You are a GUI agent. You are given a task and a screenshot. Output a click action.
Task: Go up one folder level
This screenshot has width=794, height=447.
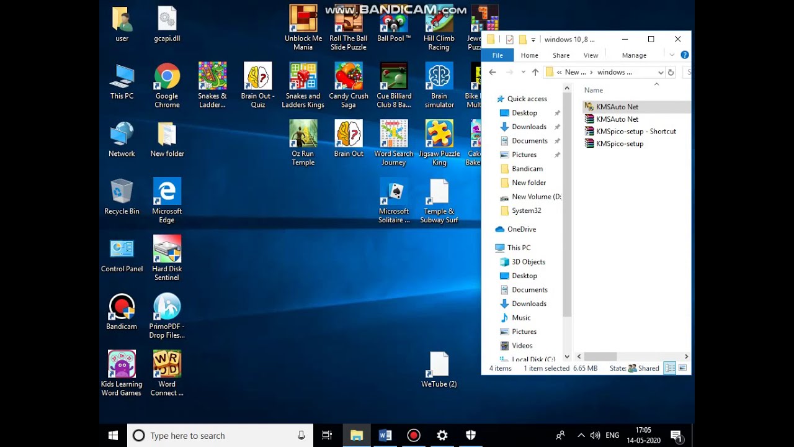pyautogui.click(x=535, y=72)
